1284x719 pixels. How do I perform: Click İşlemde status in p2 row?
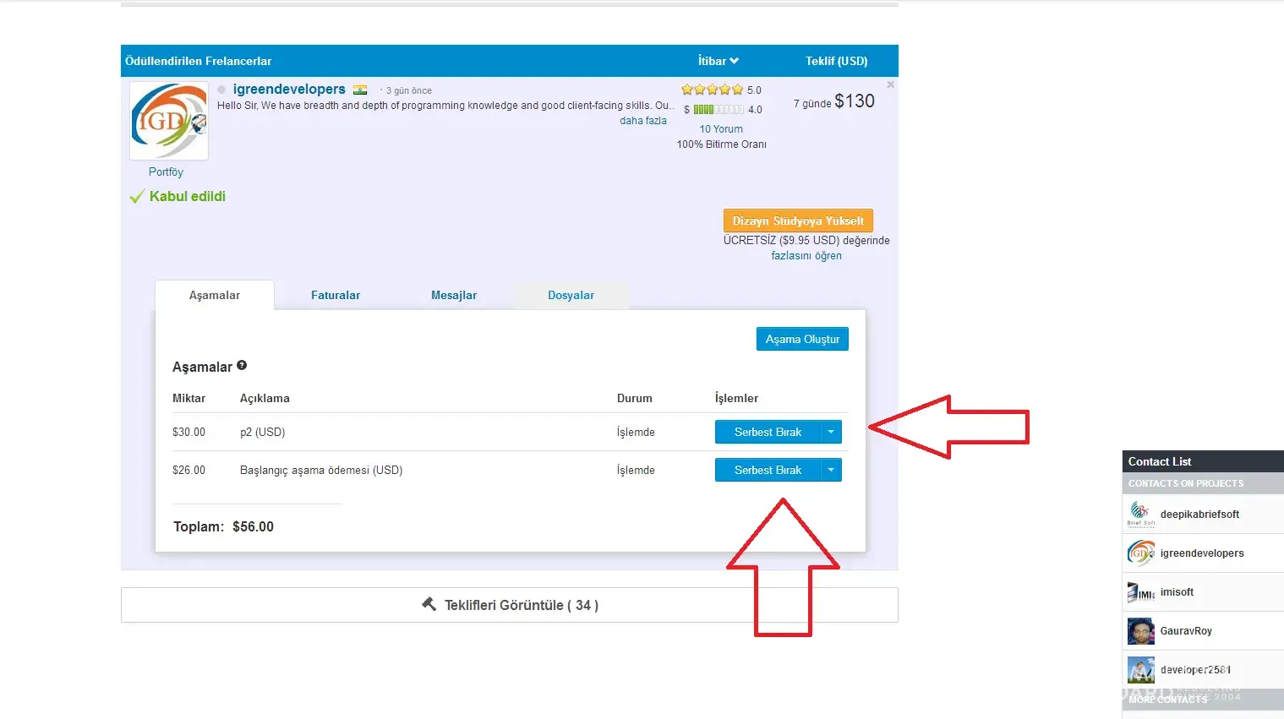(x=636, y=432)
